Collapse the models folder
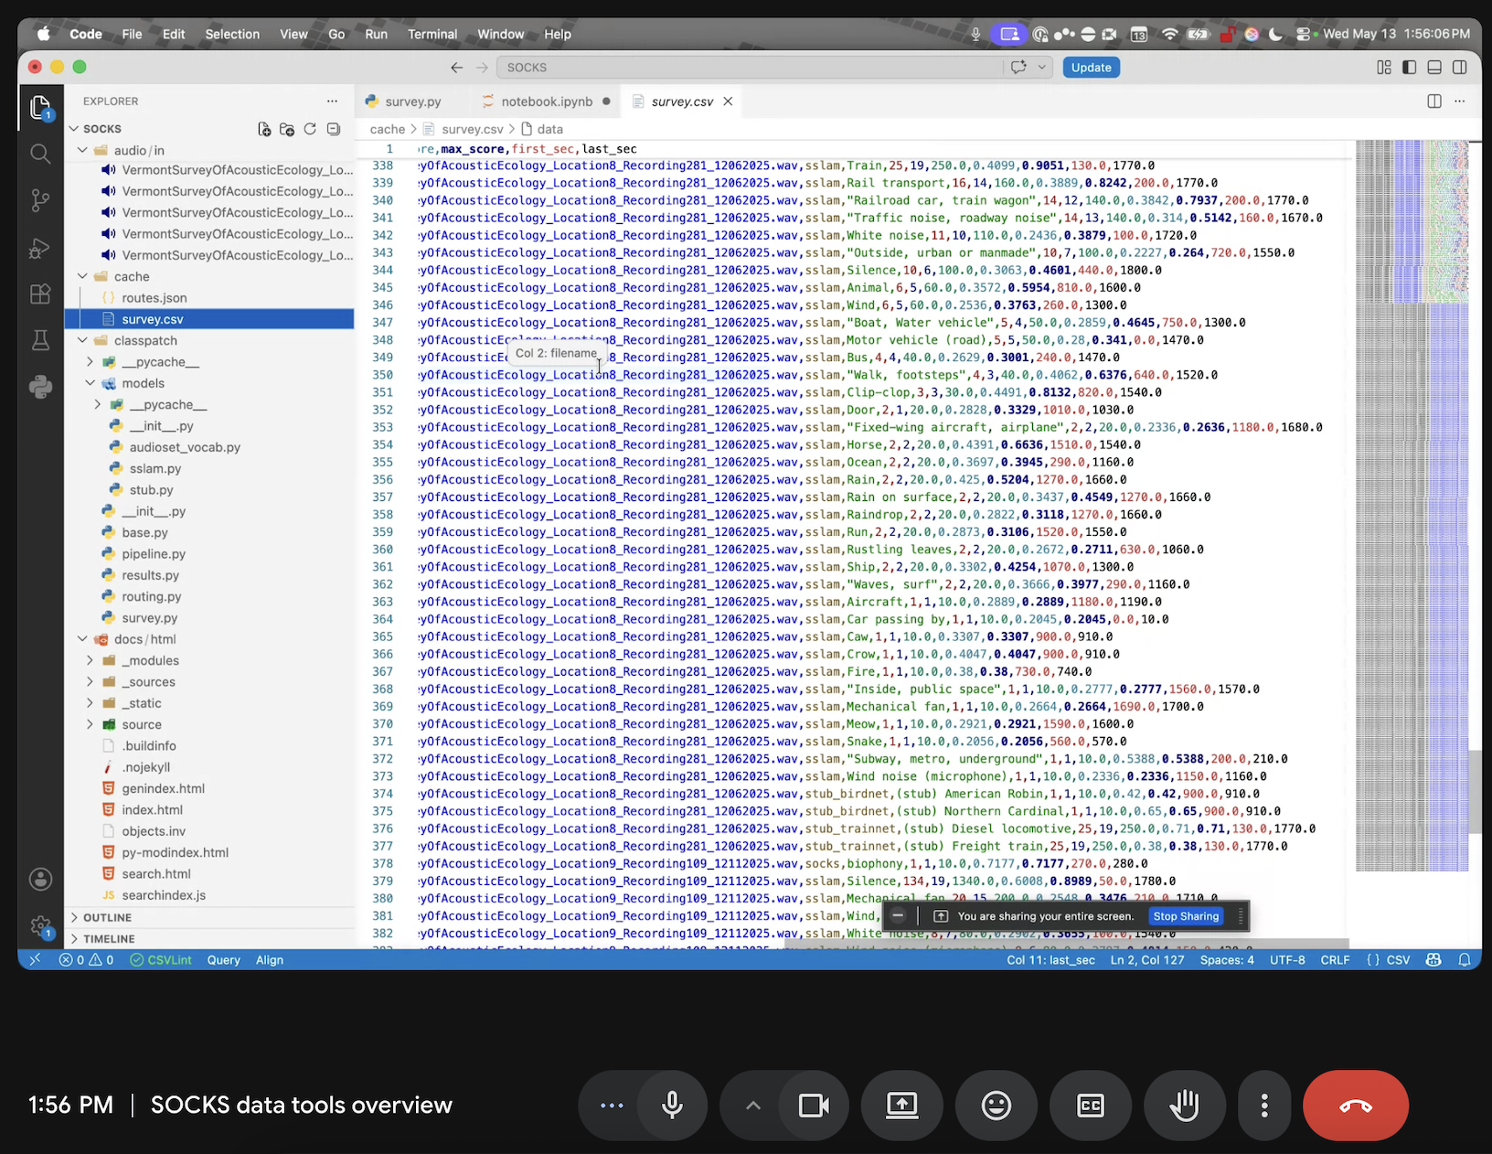 [91, 383]
